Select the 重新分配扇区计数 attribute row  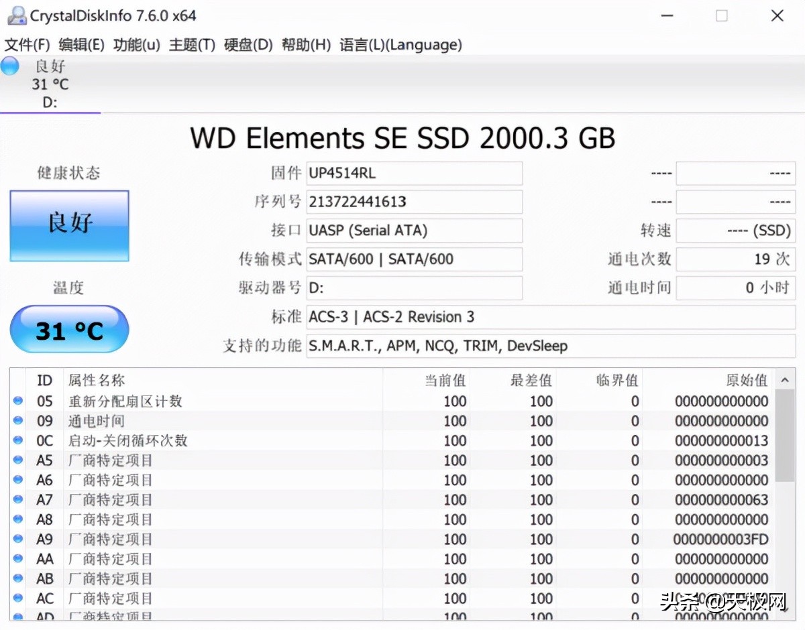tap(392, 401)
